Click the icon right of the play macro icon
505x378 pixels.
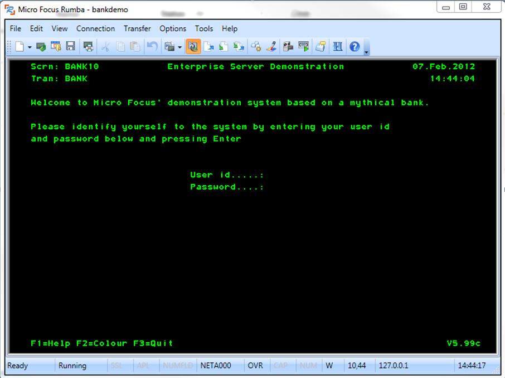[321, 47]
